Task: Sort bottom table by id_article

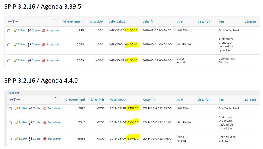Action: (98, 99)
